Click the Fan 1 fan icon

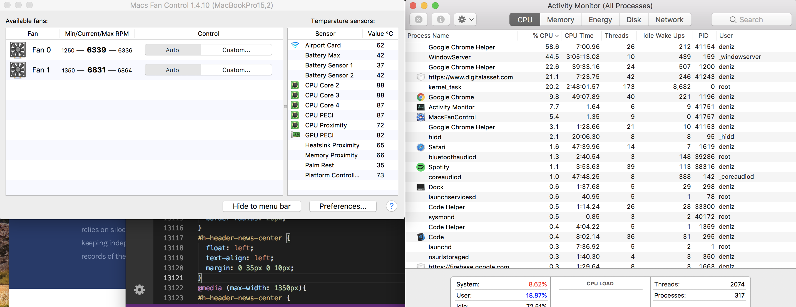pyautogui.click(x=18, y=70)
